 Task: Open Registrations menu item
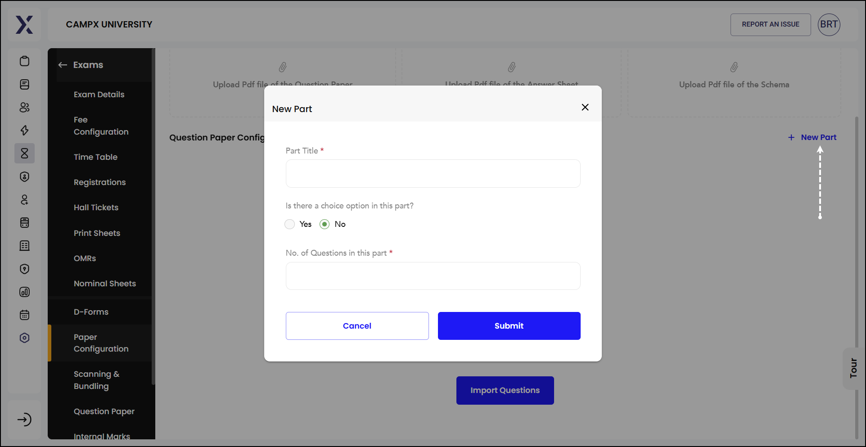[x=100, y=182]
